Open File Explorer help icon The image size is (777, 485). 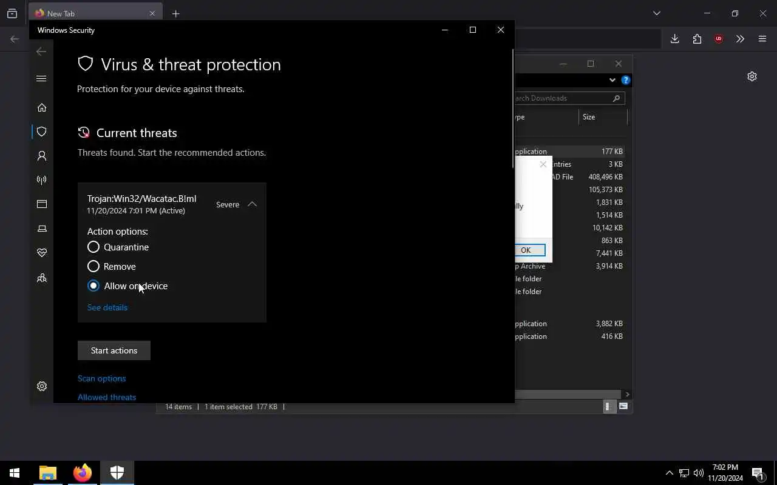(x=626, y=80)
